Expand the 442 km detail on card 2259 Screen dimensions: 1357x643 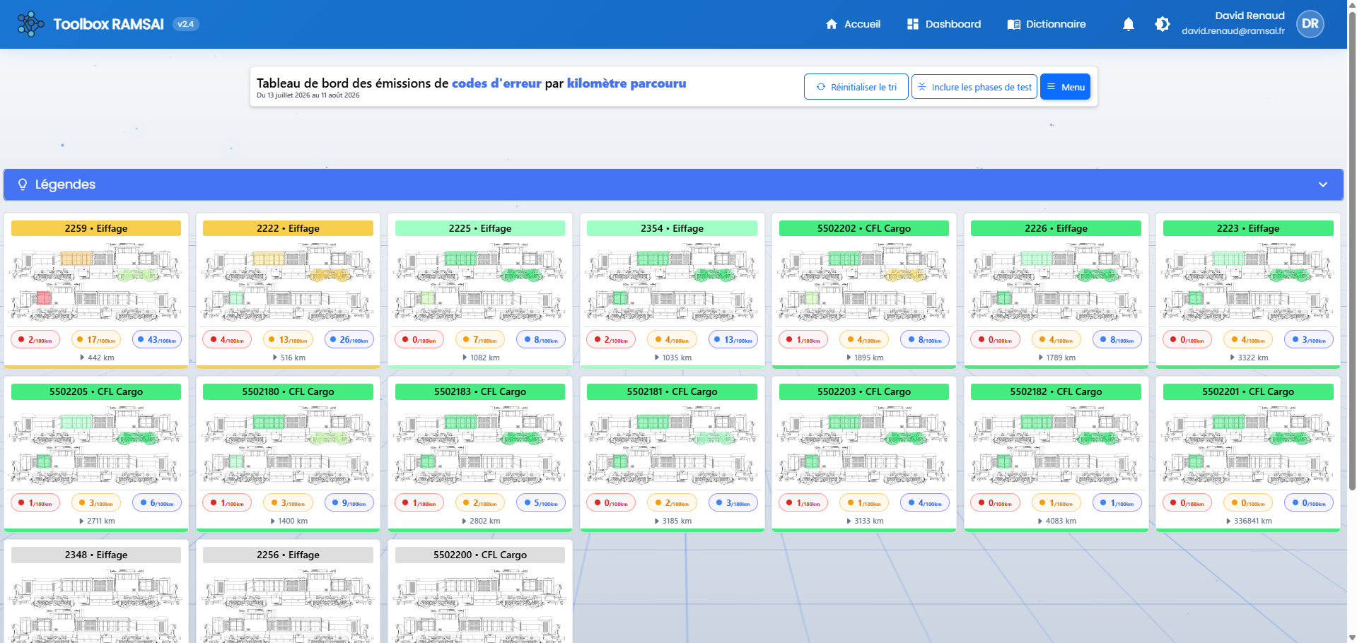tap(97, 358)
